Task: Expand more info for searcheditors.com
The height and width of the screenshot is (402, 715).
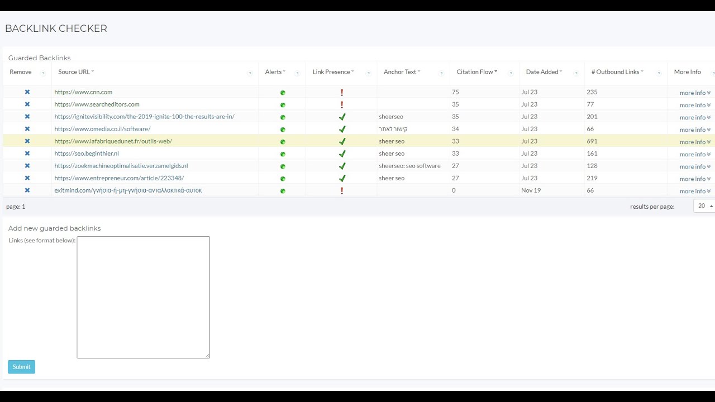Action: [x=695, y=106]
